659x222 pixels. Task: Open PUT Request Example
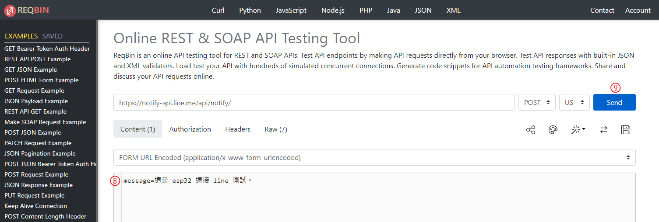35,195
